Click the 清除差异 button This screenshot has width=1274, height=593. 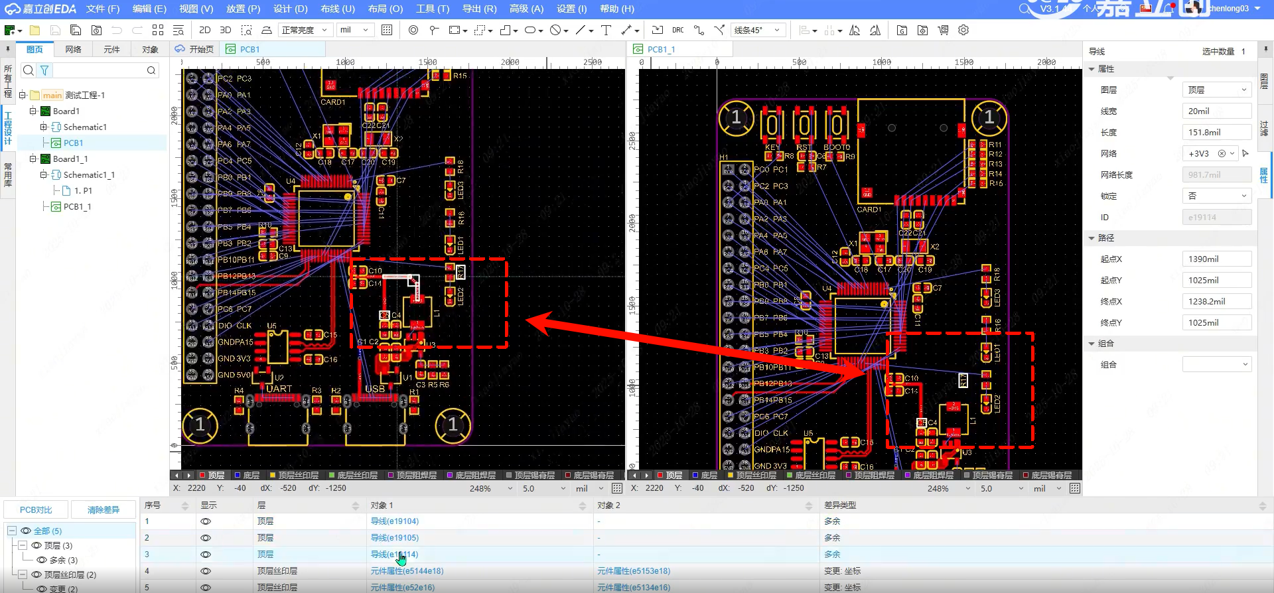click(104, 509)
